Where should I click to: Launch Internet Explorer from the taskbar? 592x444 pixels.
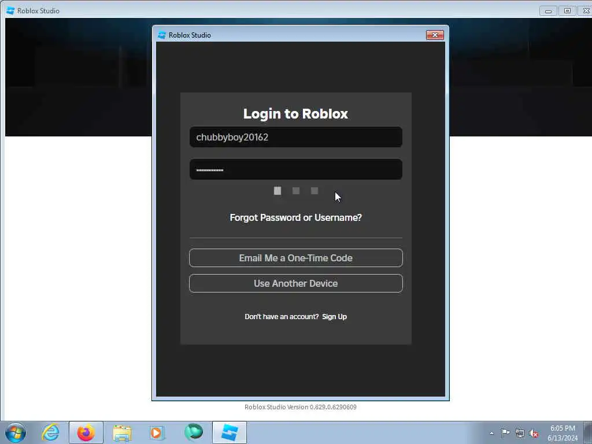click(51, 432)
